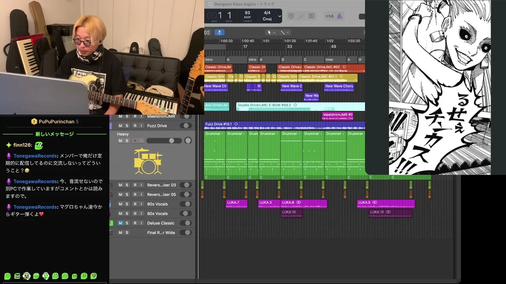506x284 pixels.
Task: Select the Fuzz Drive #10.1 region
Action: click(284, 125)
